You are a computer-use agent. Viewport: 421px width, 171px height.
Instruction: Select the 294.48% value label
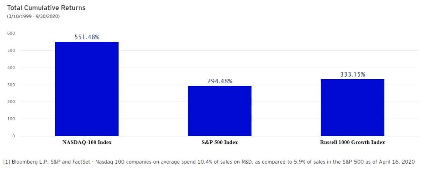tap(220, 81)
